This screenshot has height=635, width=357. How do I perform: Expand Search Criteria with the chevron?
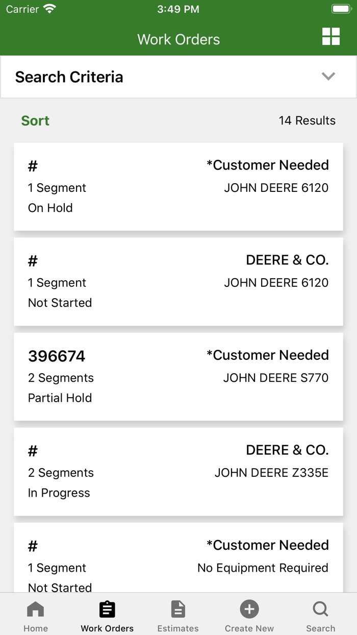[328, 76]
